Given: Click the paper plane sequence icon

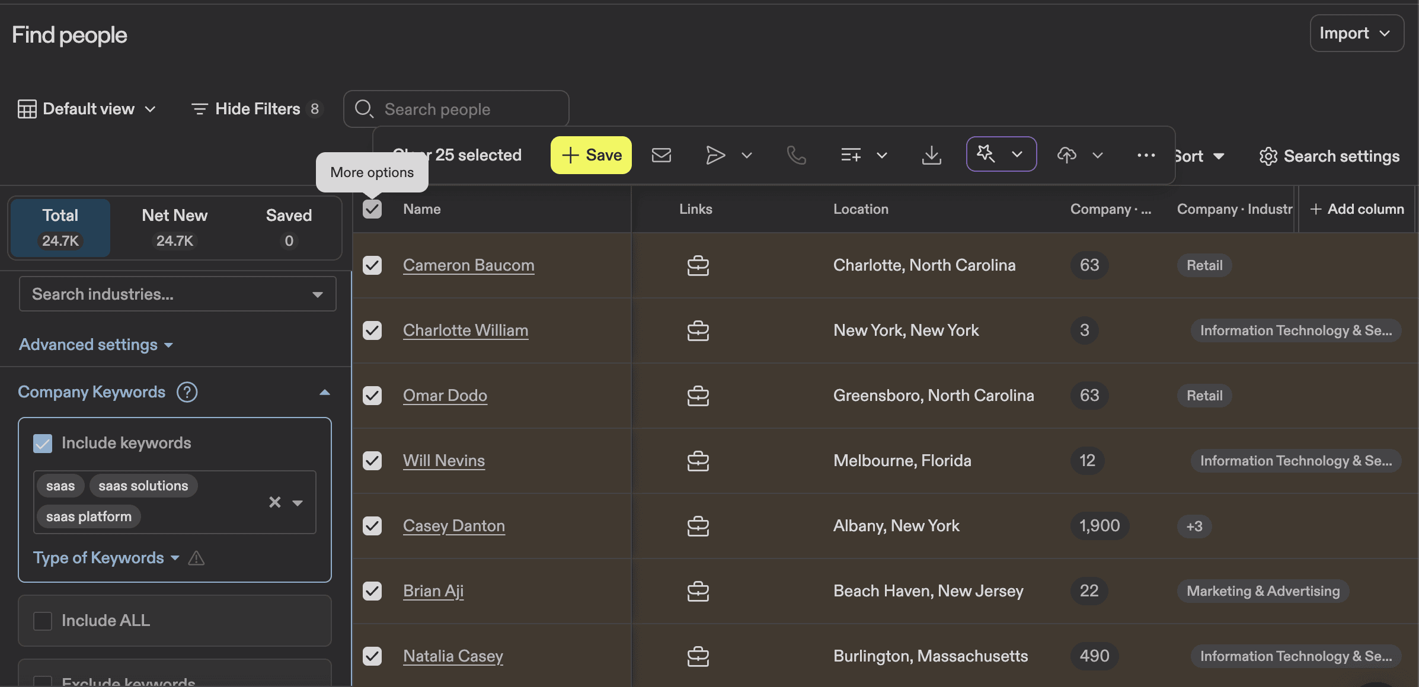Looking at the screenshot, I should (715, 155).
